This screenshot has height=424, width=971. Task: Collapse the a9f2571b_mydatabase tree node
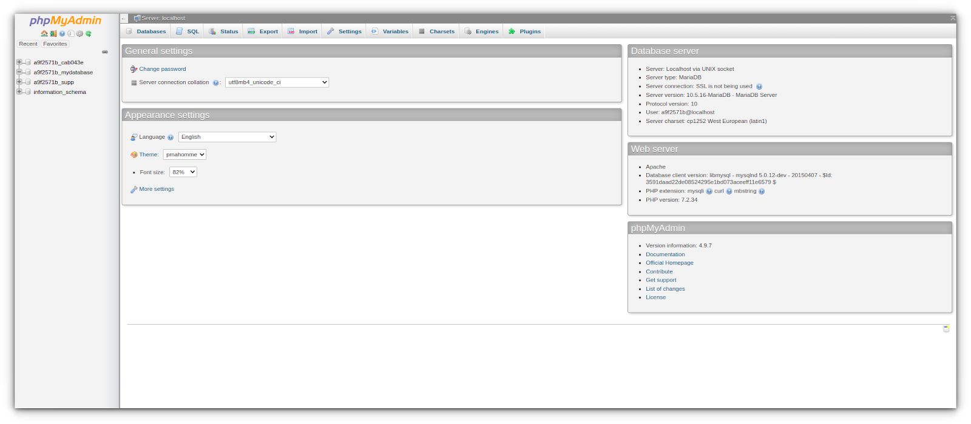(x=19, y=71)
